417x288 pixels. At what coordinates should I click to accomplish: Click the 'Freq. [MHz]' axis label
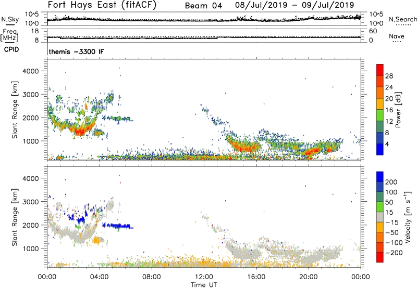click(x=10, y=35)
